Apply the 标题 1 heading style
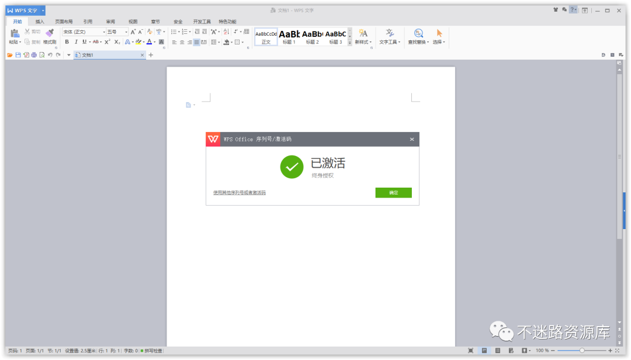The image size is (631, 360). [289, 37]
